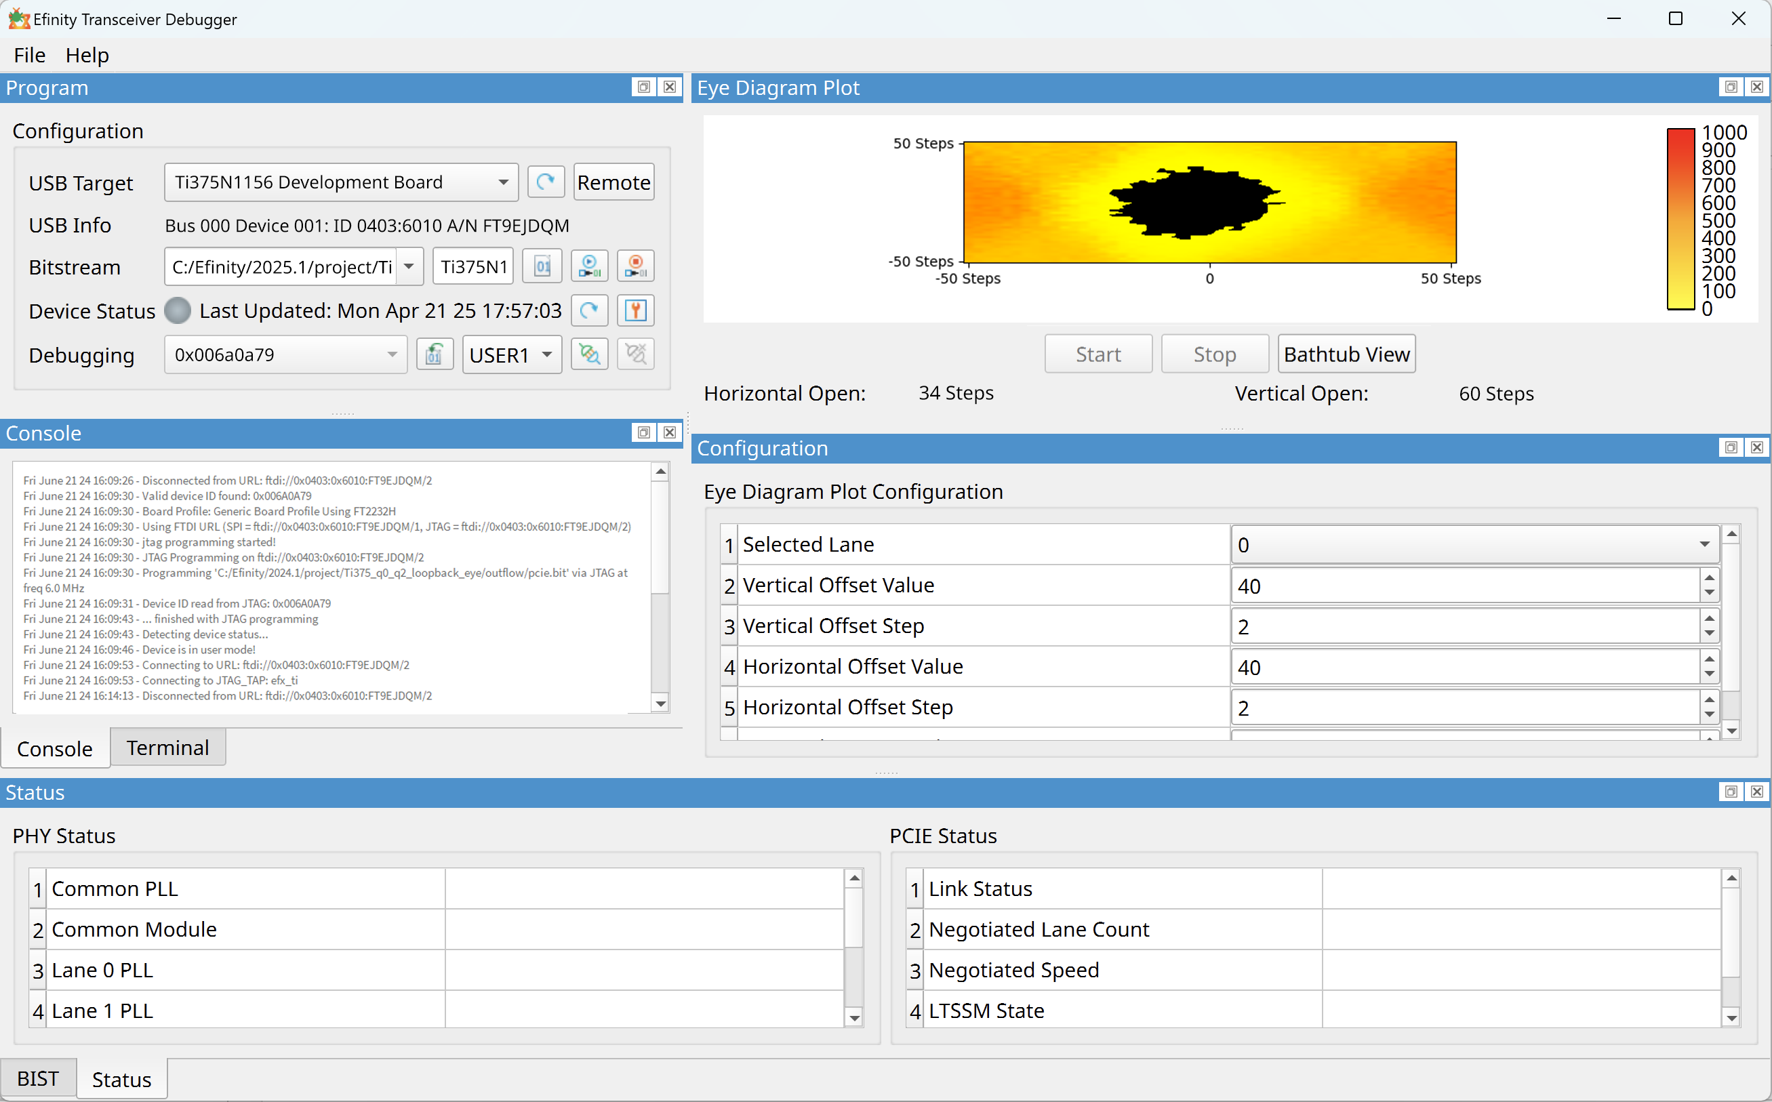Click the select bitstream file icon

(x=542, y=267)
